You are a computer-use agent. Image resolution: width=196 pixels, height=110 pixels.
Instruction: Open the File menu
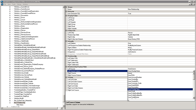tap(5, 4)
